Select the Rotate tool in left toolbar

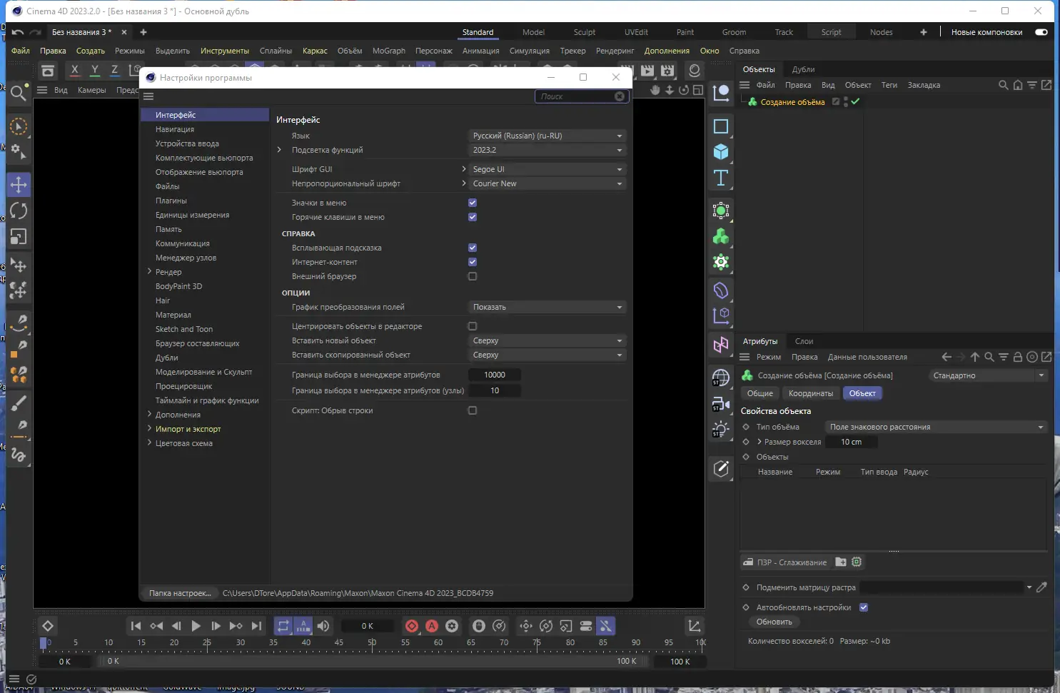tap(19, 211)
